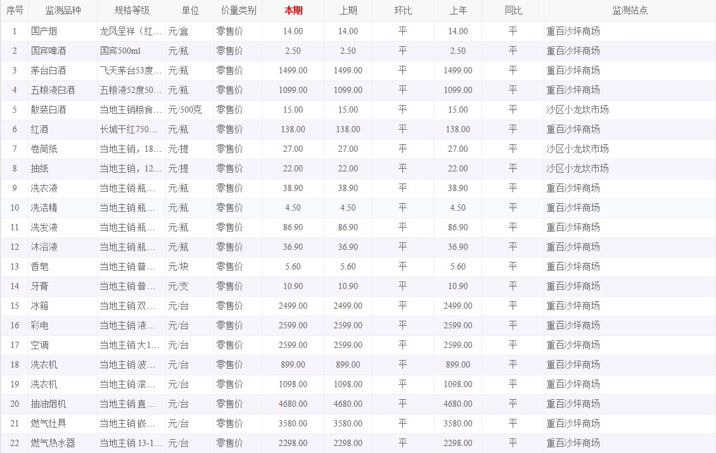Screen dimensions: 716x453
Task: Click the 单位 column header
Action: [190, 11]
